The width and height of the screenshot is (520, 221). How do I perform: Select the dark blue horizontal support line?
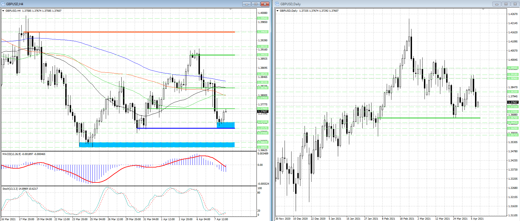(x=186, y=128)
